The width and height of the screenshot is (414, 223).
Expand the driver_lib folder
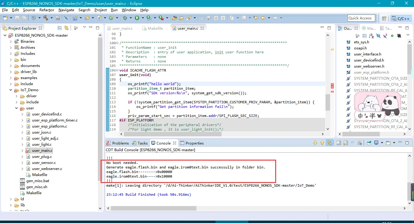[11, 72]
